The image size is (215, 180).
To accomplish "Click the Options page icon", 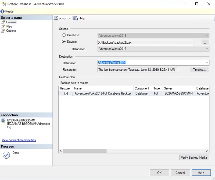I will pos(3,31).
